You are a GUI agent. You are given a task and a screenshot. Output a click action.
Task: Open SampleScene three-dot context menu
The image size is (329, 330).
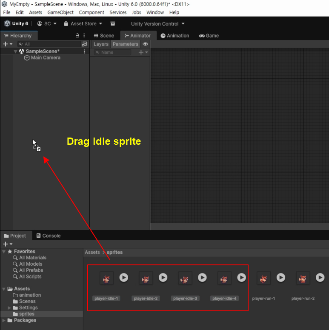click(x=84, y=52)
